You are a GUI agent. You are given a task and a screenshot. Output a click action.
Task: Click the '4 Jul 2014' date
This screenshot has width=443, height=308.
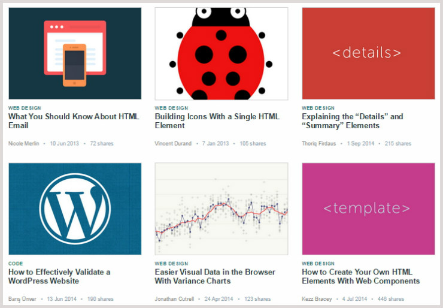354,299
